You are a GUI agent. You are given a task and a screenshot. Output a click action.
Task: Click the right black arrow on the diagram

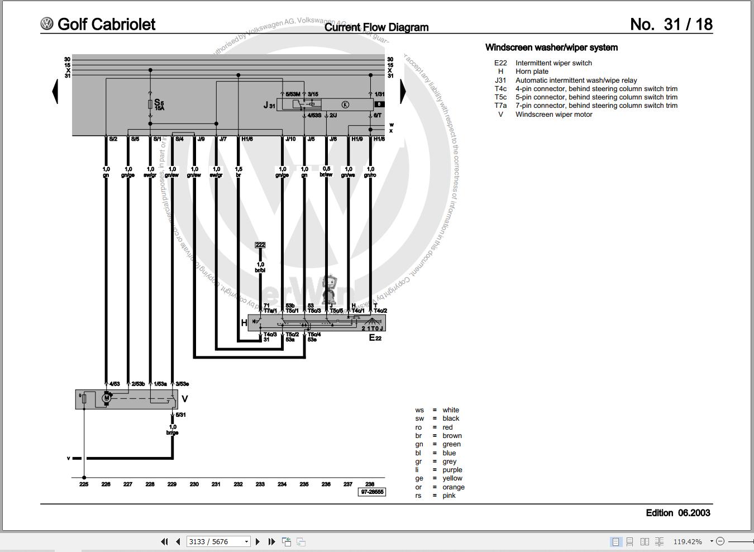point(403,92)
